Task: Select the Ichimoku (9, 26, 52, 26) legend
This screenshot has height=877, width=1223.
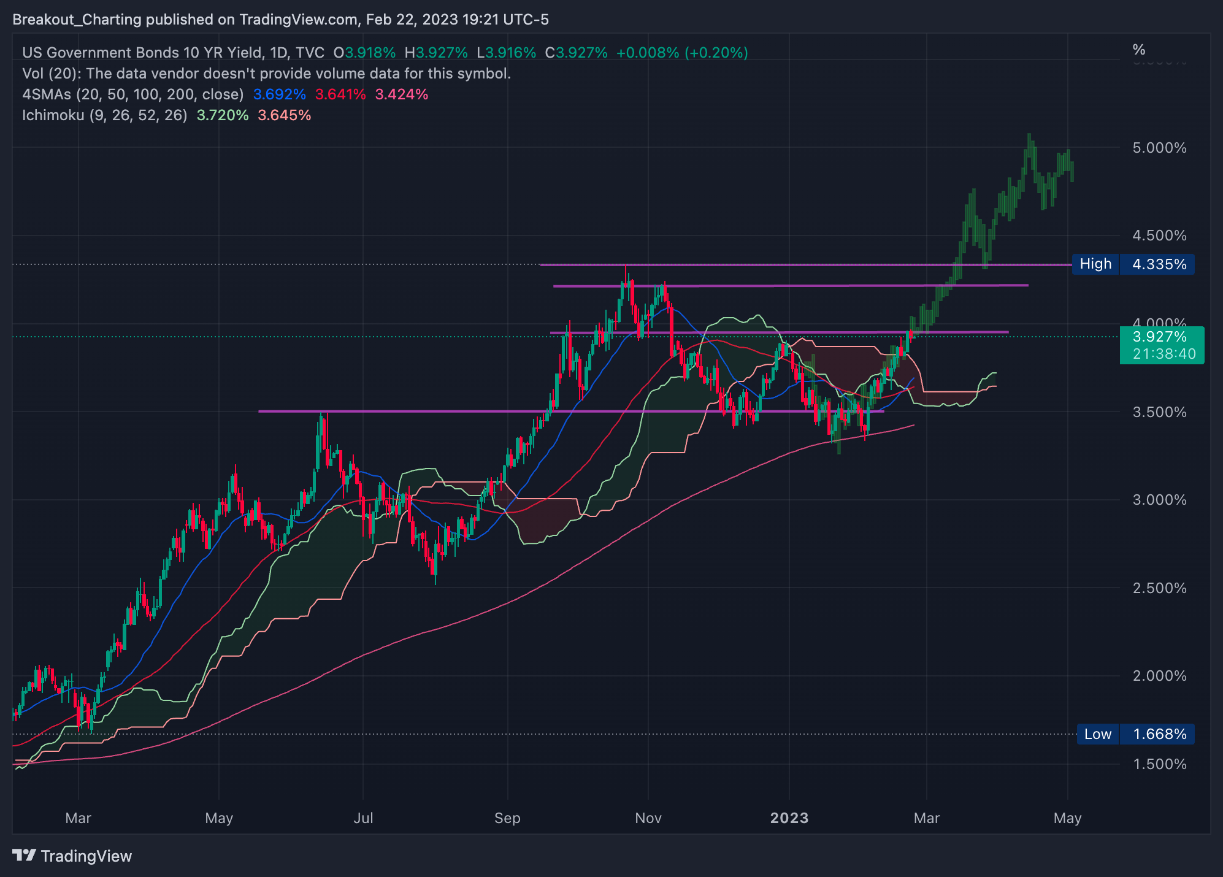Action: click(104, 115)
